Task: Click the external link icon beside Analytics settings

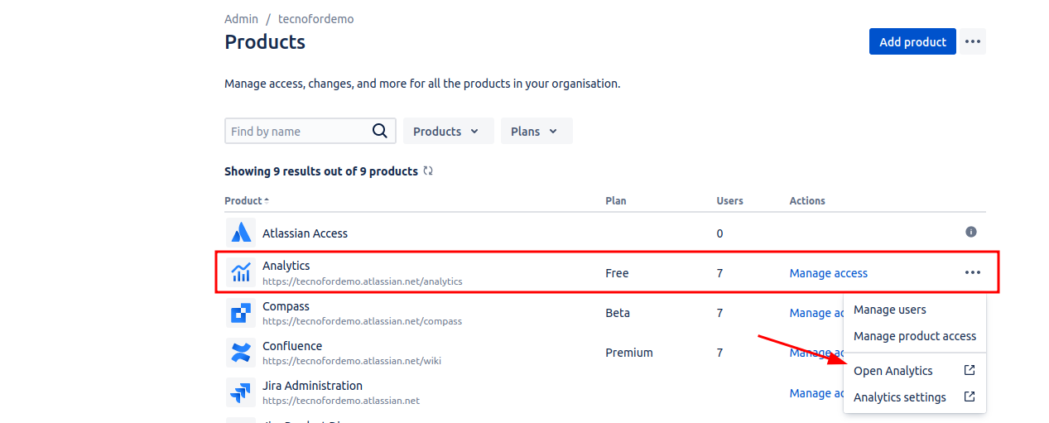Action: [970, 397]
